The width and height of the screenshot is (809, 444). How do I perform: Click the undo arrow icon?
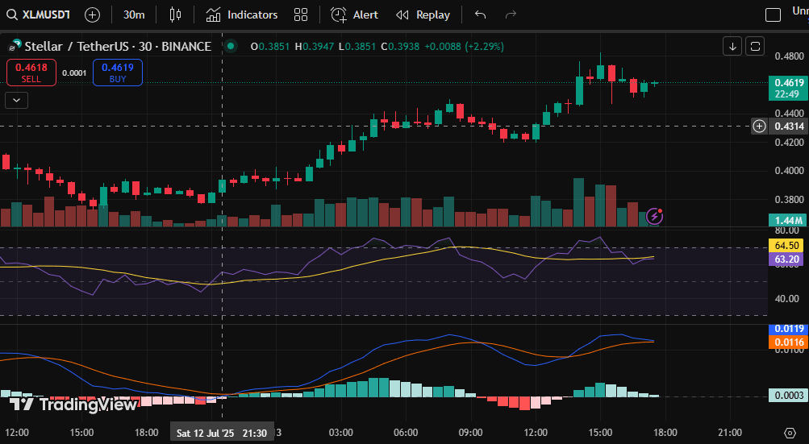coord(481,15)
